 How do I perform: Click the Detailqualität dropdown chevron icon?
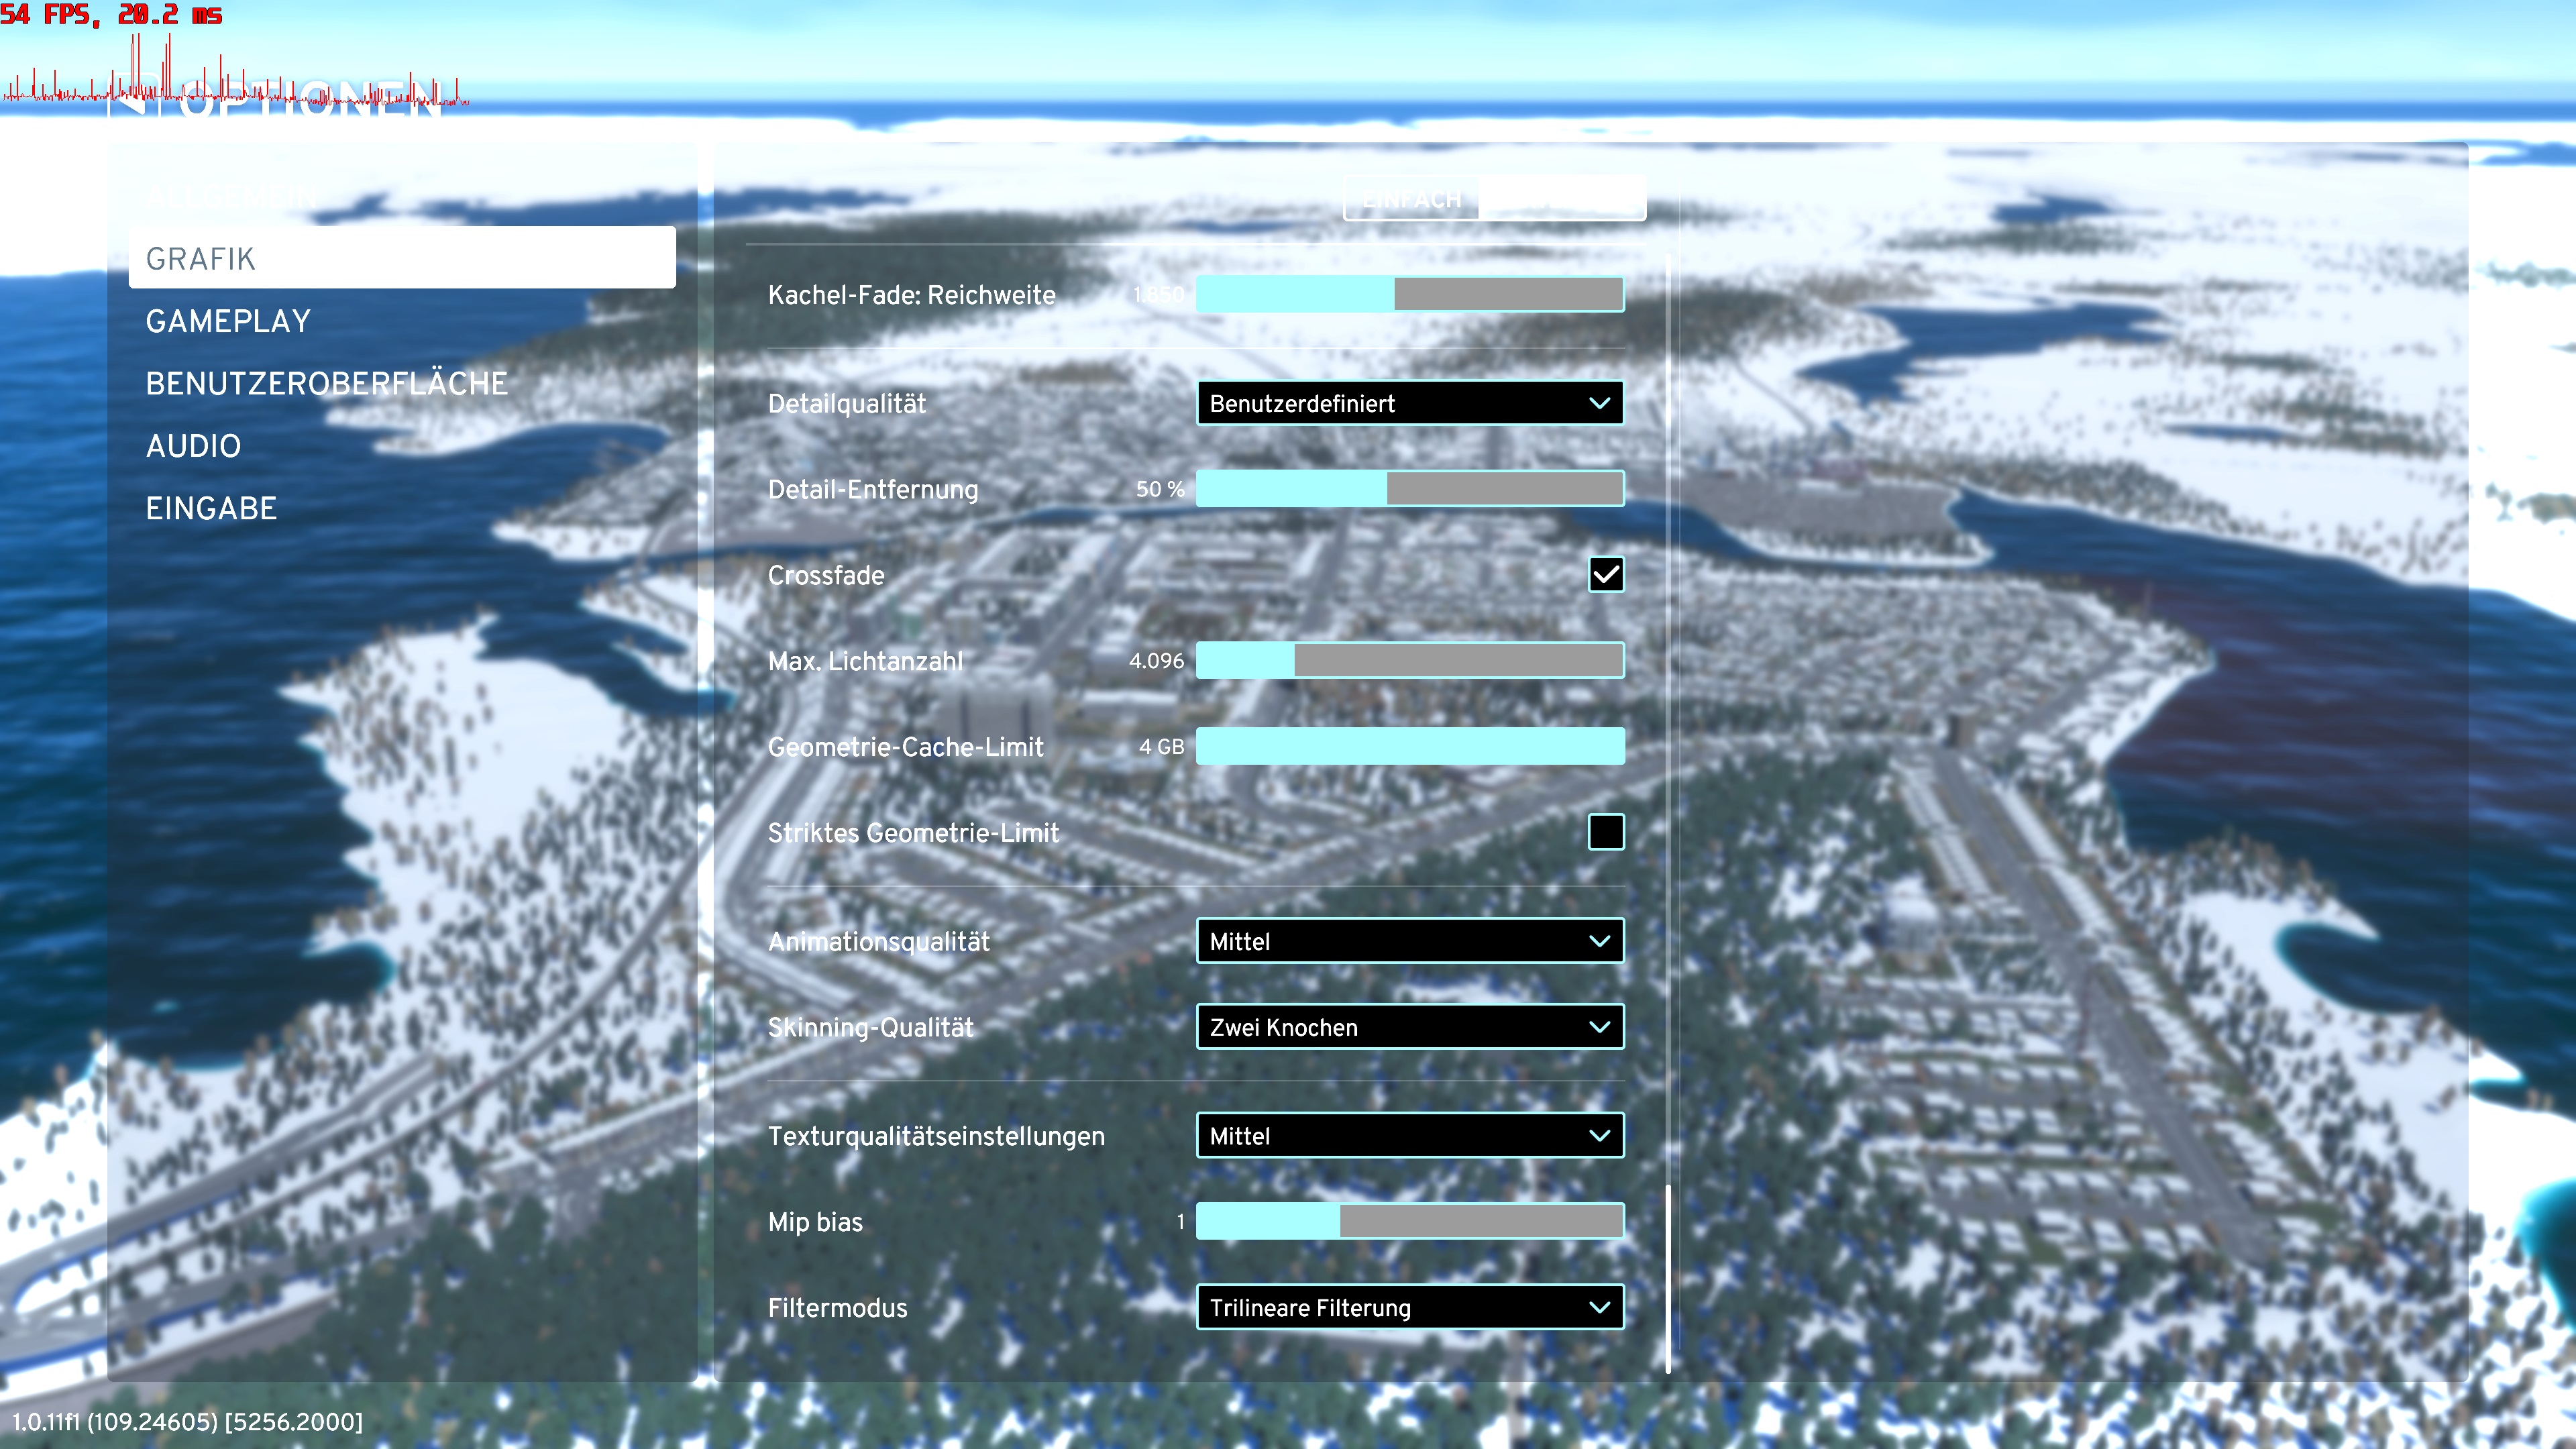pos(1599,403)
